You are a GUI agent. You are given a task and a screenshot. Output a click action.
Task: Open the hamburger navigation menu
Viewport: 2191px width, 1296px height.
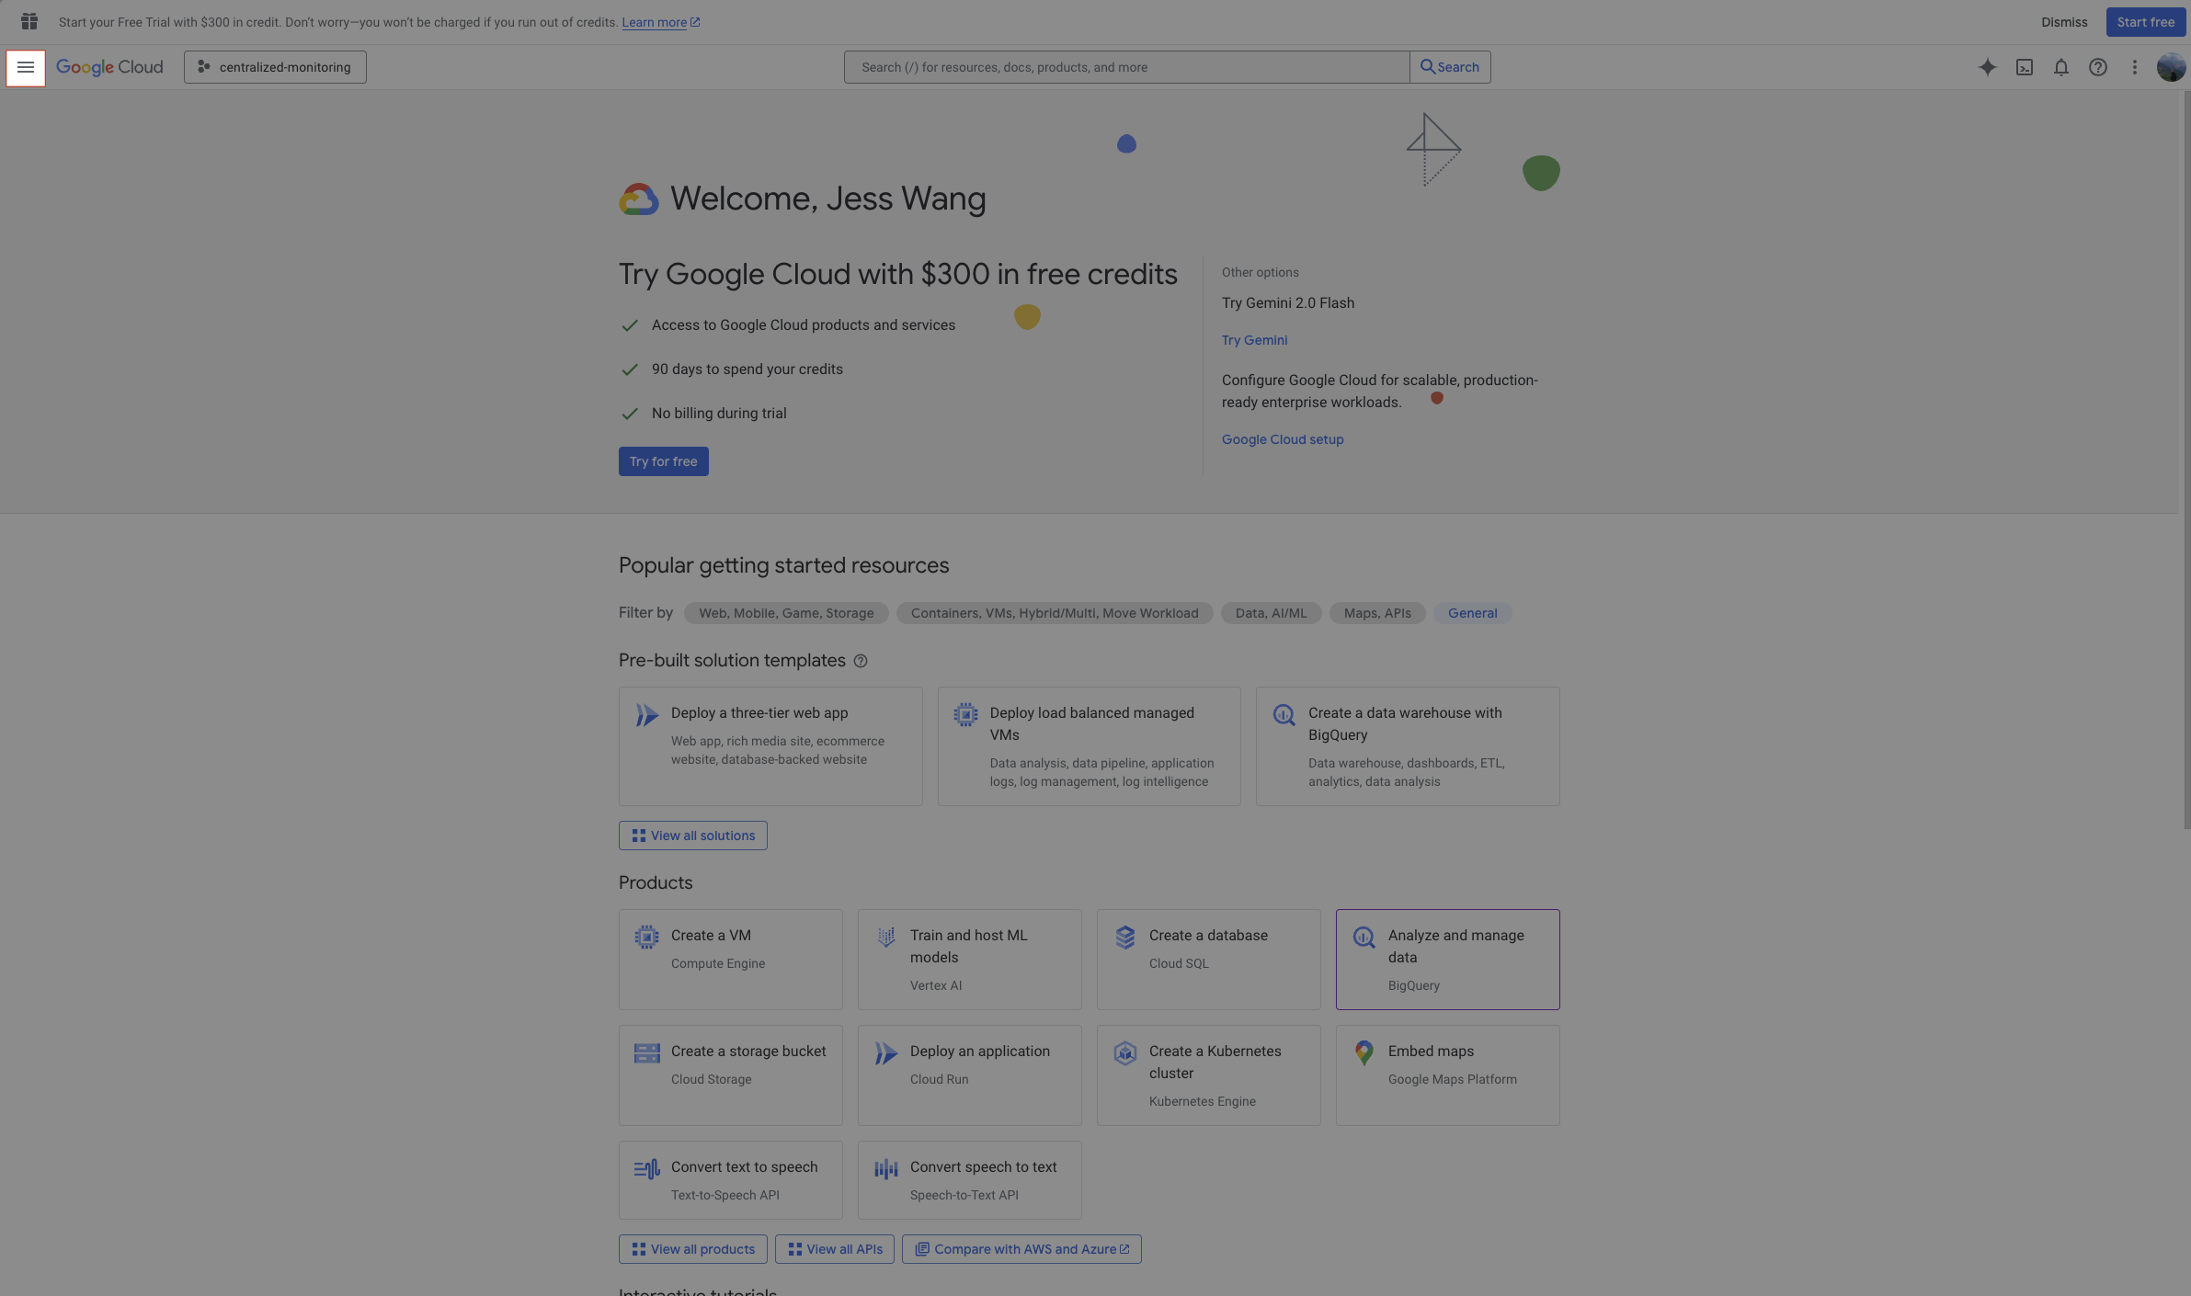26,67
